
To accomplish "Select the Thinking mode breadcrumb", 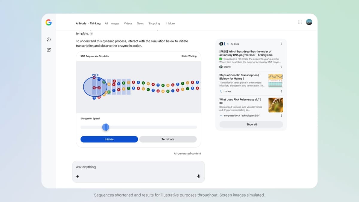I will (95, 23).
